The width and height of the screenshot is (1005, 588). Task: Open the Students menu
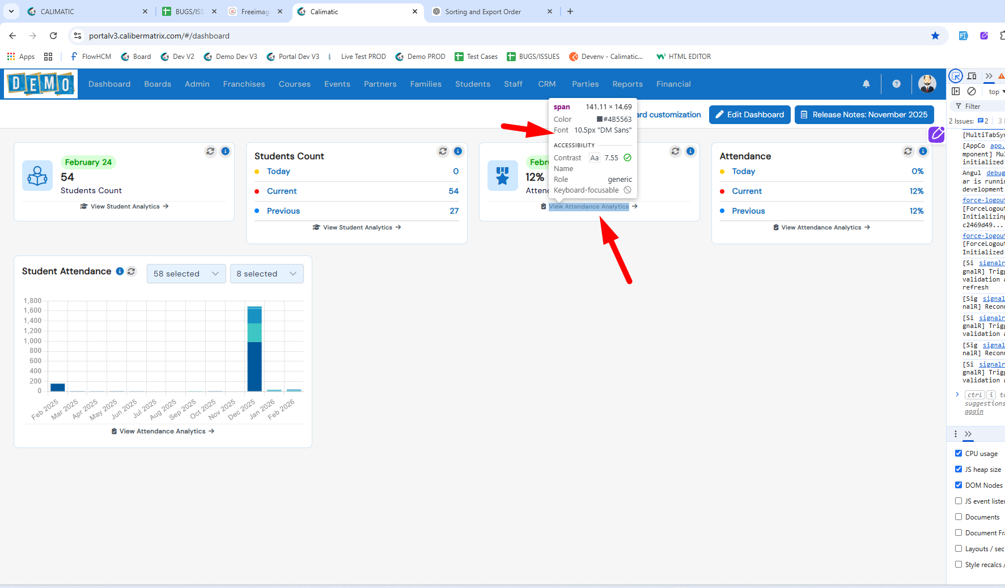[473, 84]
